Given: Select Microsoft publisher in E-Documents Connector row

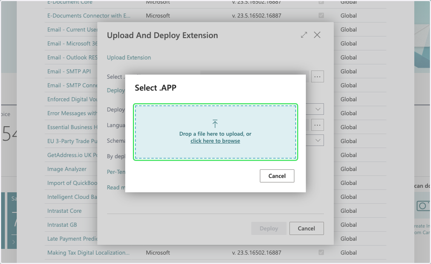Looking at the screenshot, I should click(x=158, y=16).
